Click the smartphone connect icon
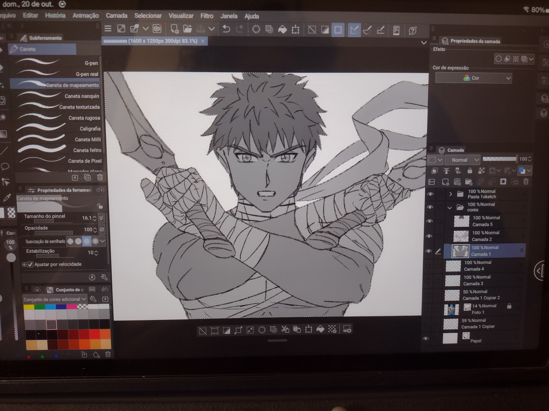This screenshot has width=549, height=411. click(396, 30)
